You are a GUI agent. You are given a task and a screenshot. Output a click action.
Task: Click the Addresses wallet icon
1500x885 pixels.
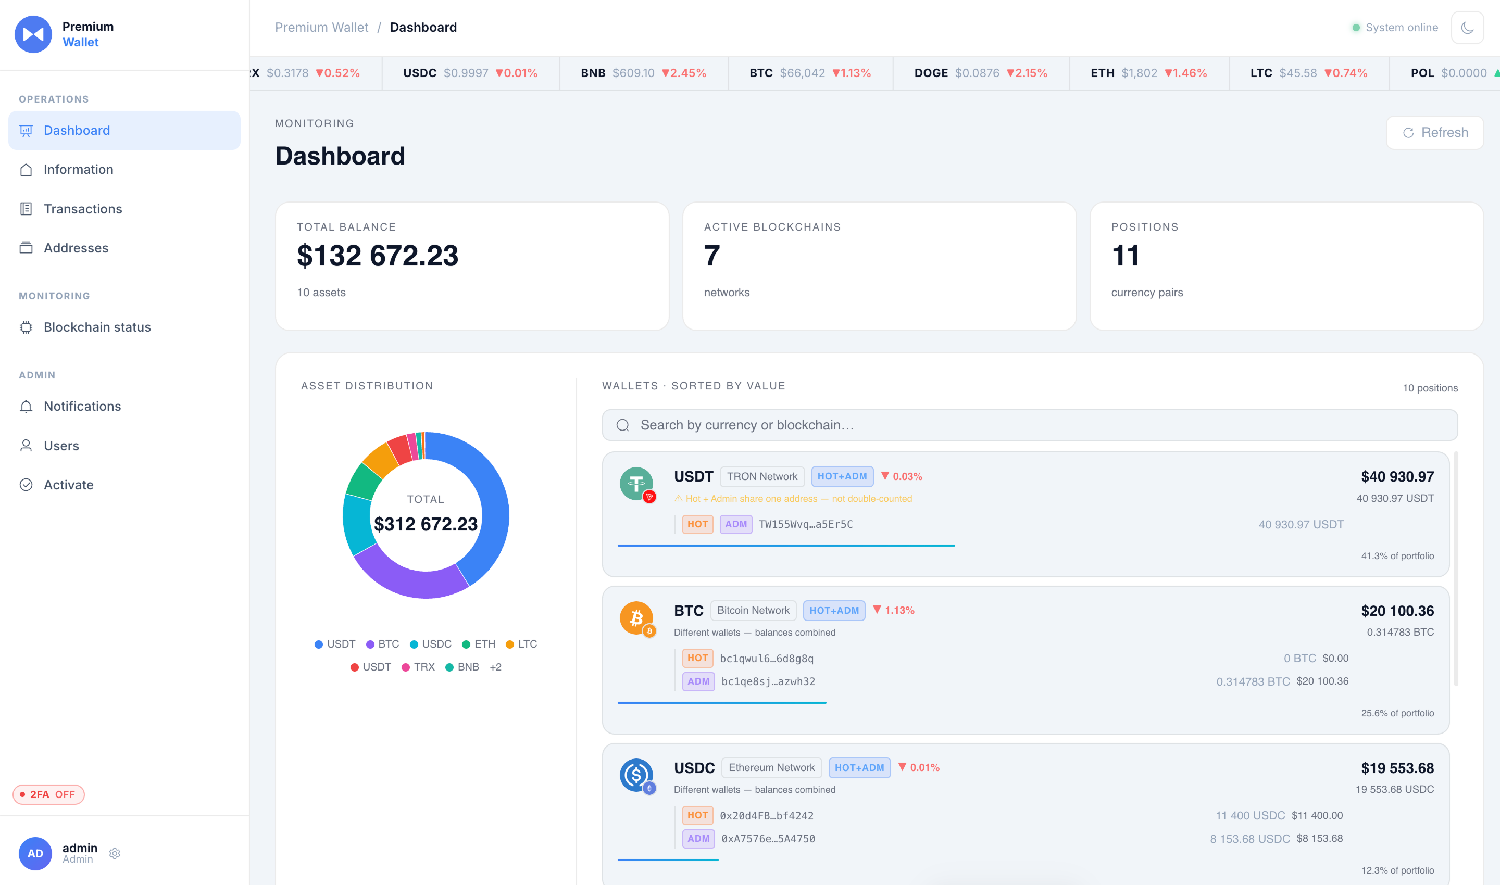tap(26, 247)
